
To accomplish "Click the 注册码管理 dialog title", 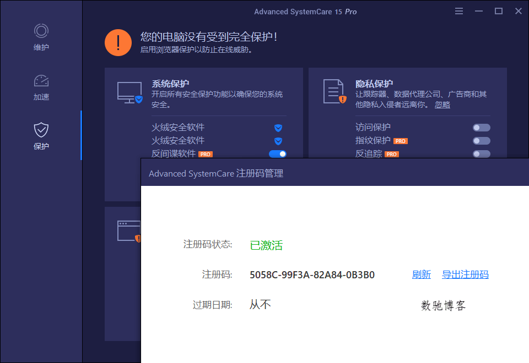I will (216, 173).
